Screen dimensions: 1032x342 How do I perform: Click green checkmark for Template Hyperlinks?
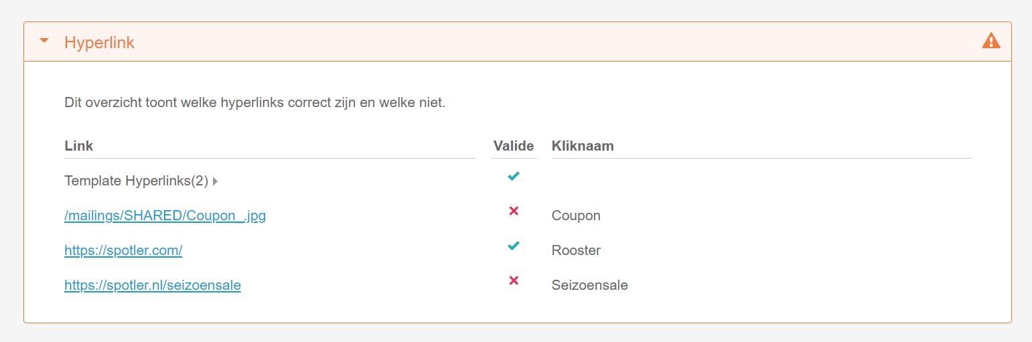point(514,177)
